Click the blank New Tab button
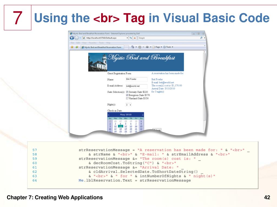This screenshot has height=207, width=277. [126, 47]
